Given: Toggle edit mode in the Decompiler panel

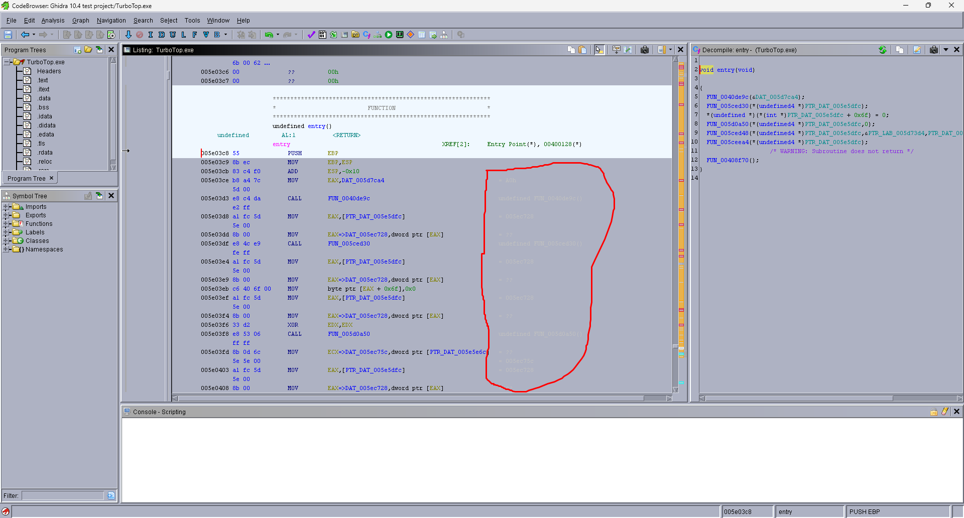Looking at the screenshot, I should (917, 50).
